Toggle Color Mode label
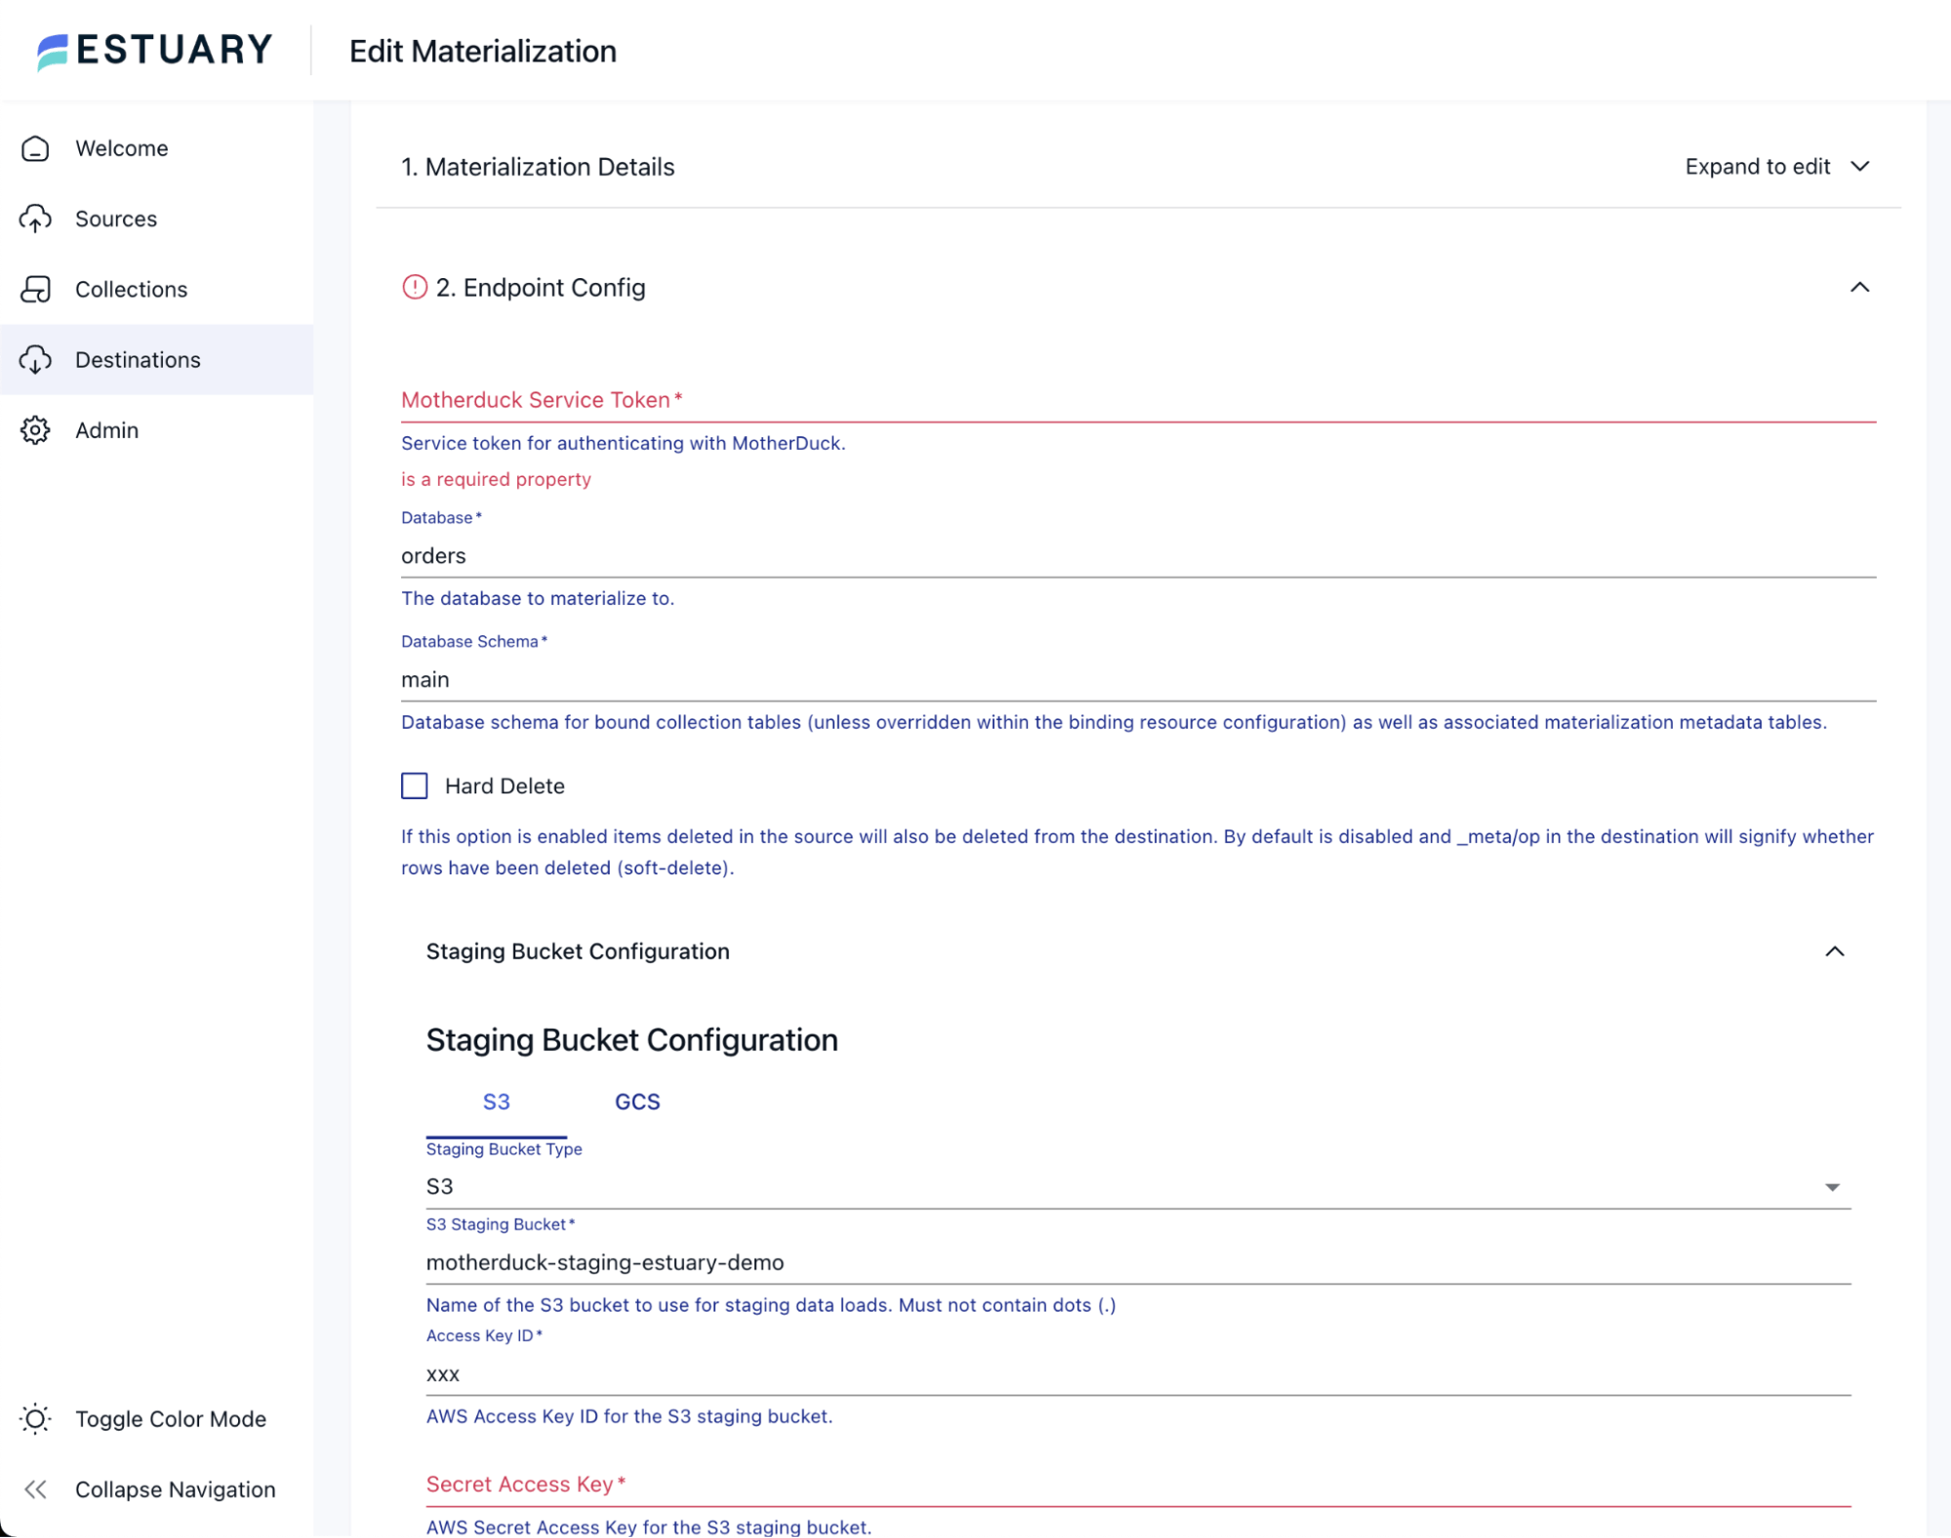The width and height of the screenshot is (1951, 1538). (171, 1420)
